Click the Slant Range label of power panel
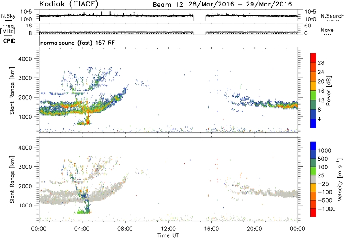This screenshot has width=344, height=238. pos(12,91)
